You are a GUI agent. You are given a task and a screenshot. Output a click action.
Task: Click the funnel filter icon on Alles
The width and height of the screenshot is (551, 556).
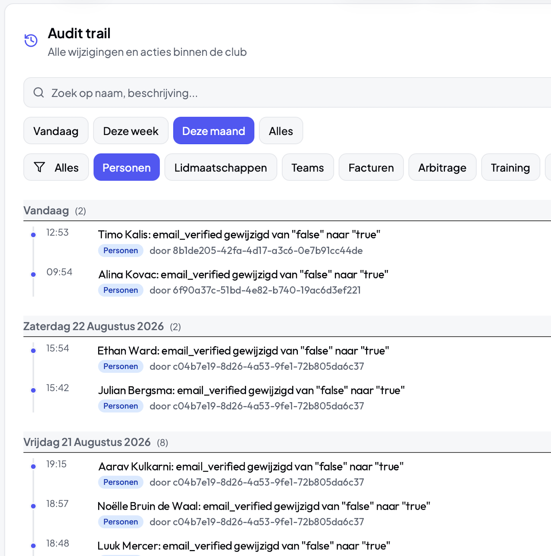(x=39, y=167)
